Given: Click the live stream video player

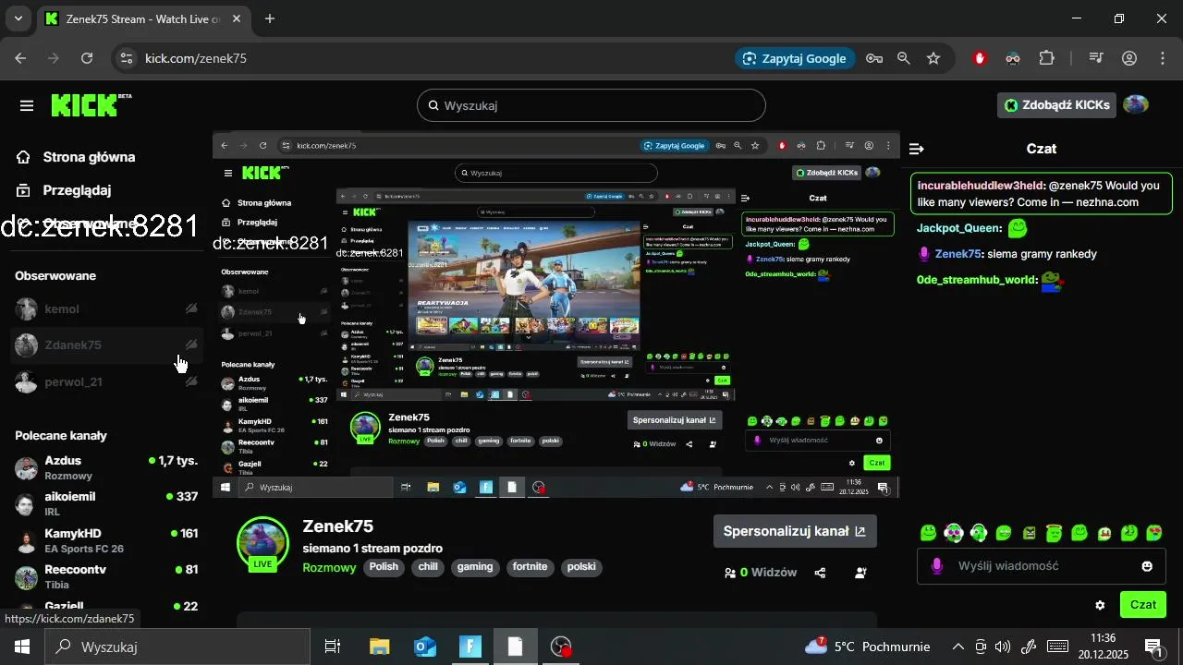Looking at the screenshot, I should pyautogui.click(x=555, y=315).
